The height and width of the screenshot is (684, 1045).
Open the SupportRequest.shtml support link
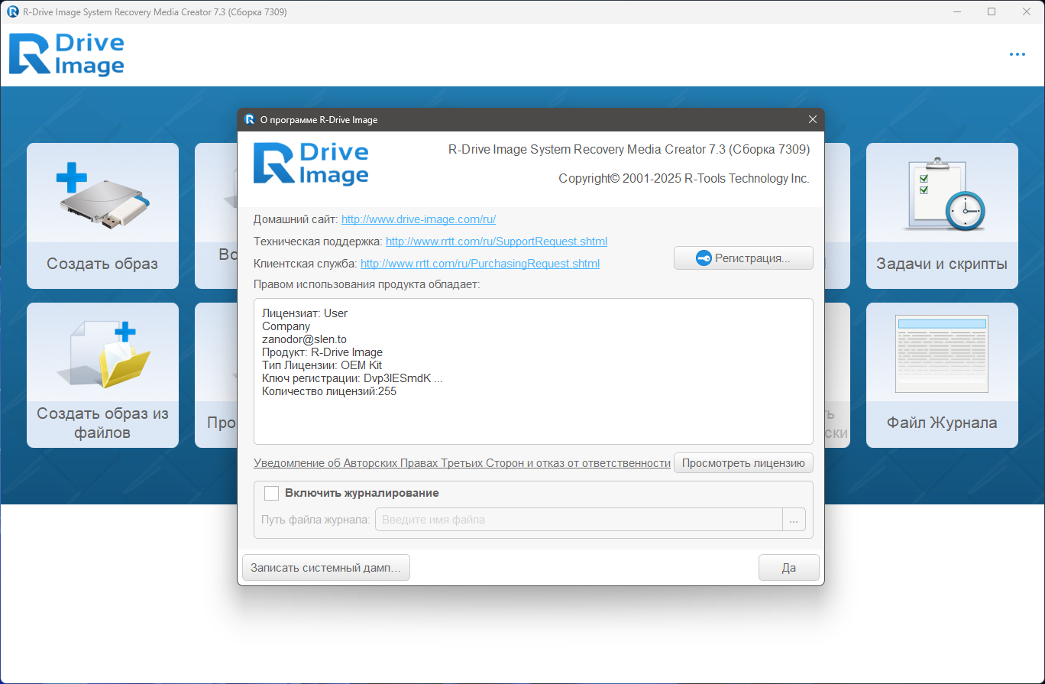(497, 242)
